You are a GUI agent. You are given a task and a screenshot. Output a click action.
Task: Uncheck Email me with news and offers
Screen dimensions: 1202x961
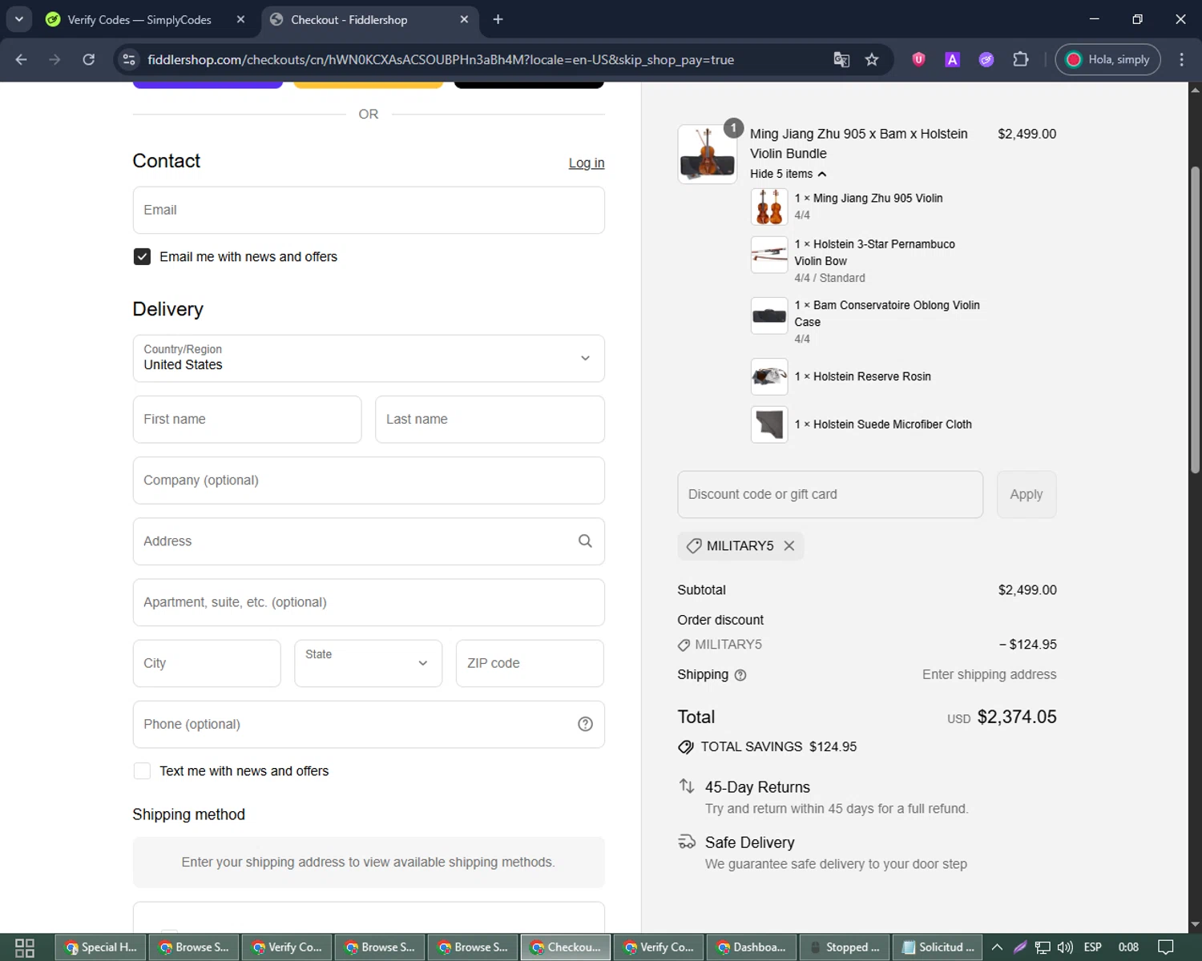[x=142, y=256]
